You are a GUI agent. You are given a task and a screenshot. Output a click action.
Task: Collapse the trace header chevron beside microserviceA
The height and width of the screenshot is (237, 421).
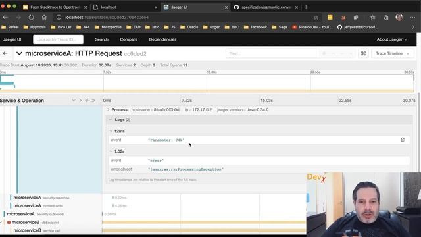tap(19, 53)
